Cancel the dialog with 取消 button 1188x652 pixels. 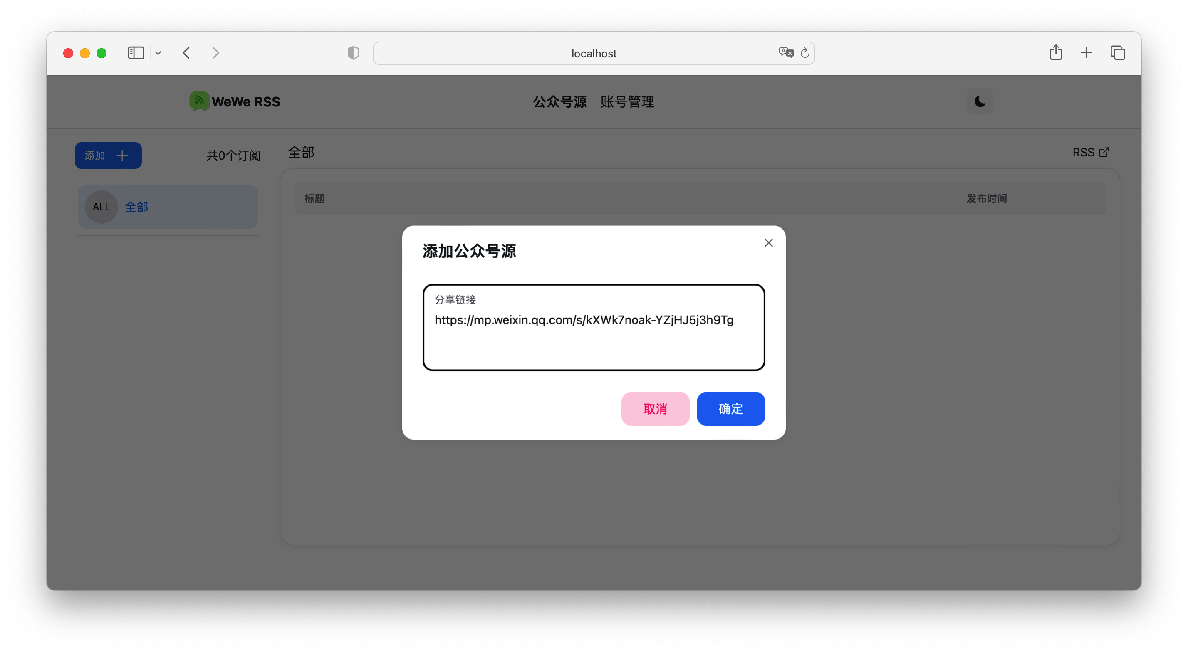655,408
